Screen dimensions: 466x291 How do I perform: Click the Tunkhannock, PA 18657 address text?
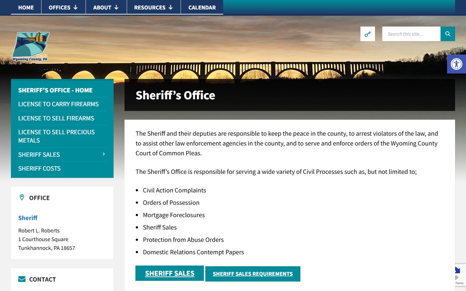click(x=47, y=248)
